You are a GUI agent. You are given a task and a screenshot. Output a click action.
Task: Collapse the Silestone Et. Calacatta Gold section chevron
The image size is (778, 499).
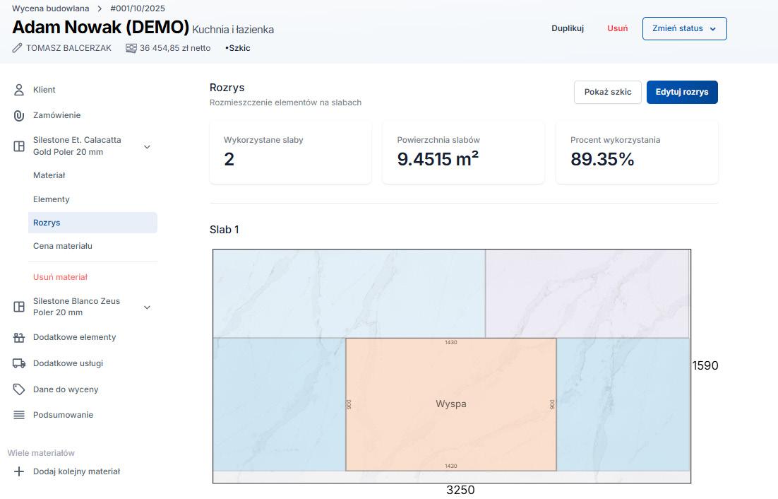pyautogui.click(x=147, y=146)
